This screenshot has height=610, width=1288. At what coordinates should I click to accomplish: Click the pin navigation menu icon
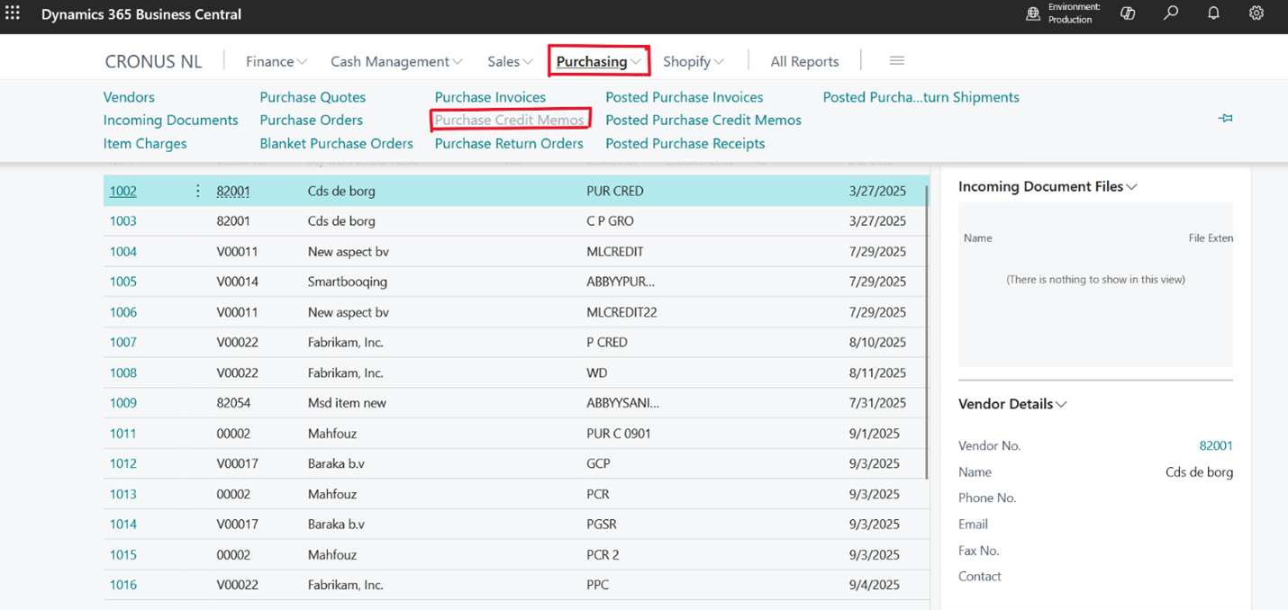(x=1225, y=119)
